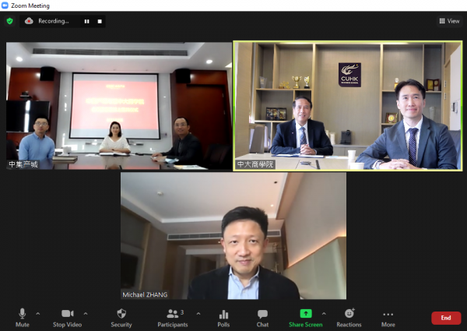Screen dimensions: 467x331
Task: Click the green Share Screen icon
Action: point(306,313)
